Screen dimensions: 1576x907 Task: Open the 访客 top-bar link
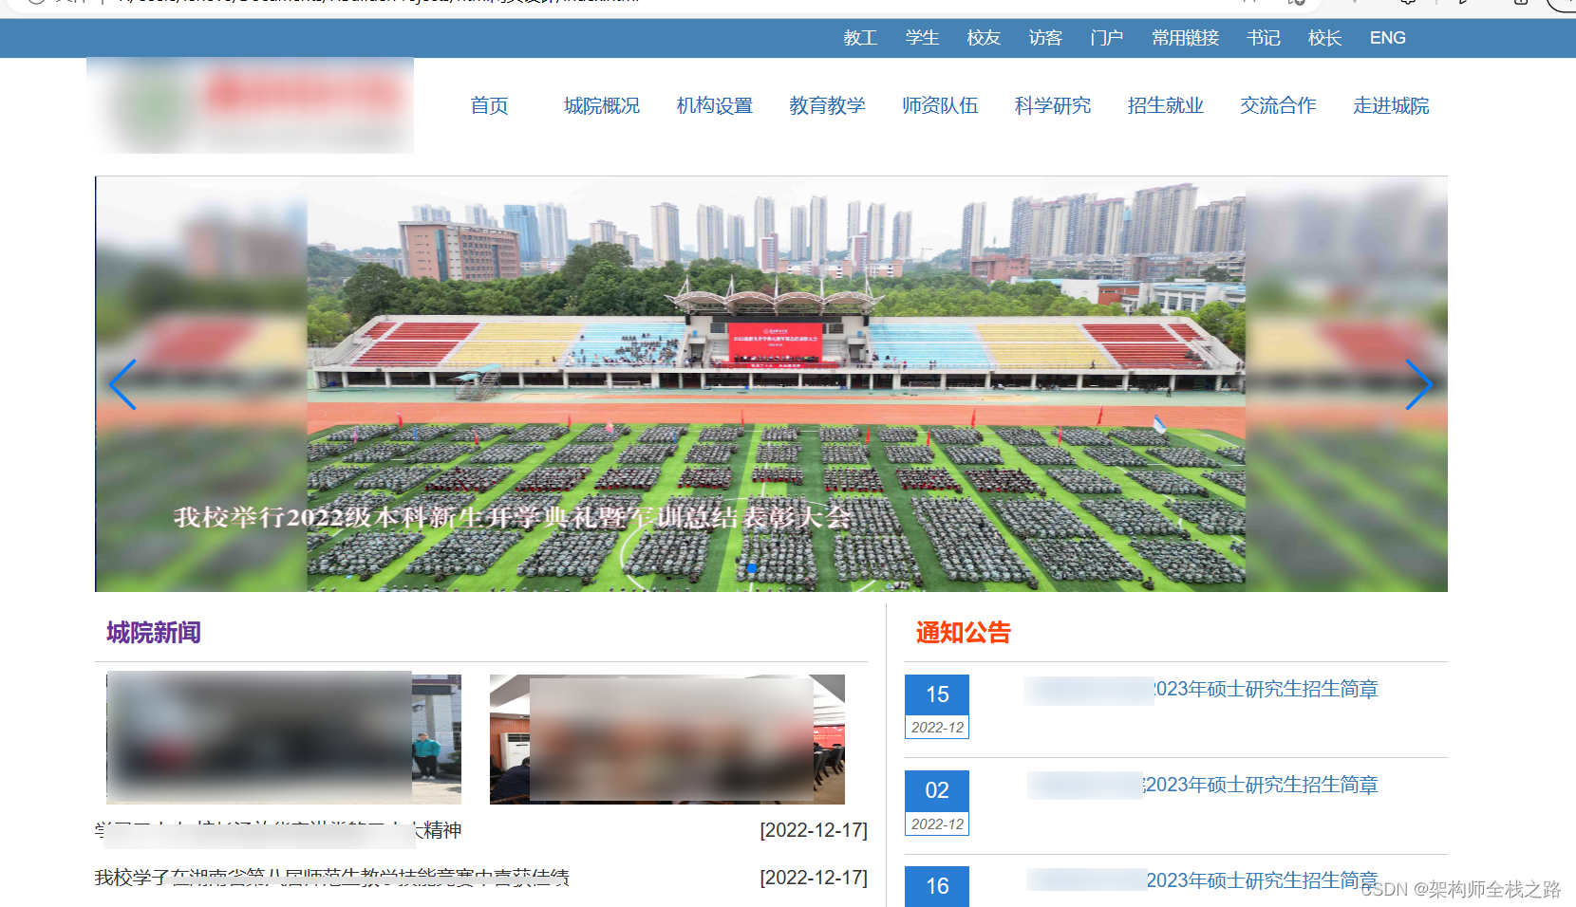pos(1045,38)
